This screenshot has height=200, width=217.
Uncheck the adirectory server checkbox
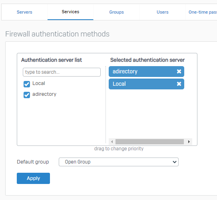click(27, 95)
